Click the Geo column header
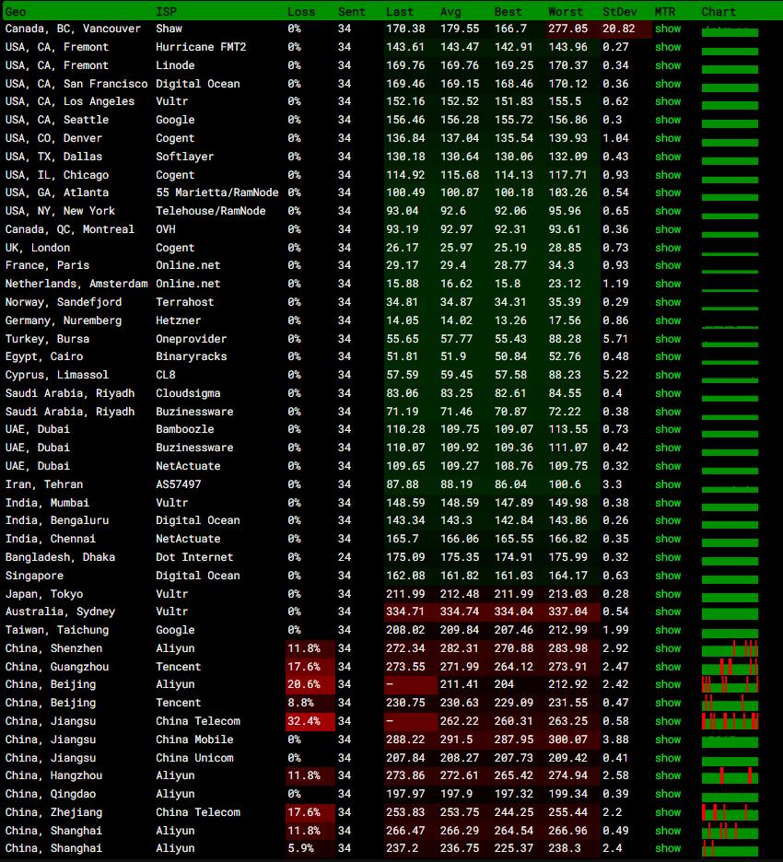The width and height of the screenshot is (783, 862). pyautogui.click(x=16, y=12)
